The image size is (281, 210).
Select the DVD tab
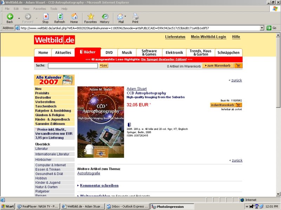coord(109,52)
